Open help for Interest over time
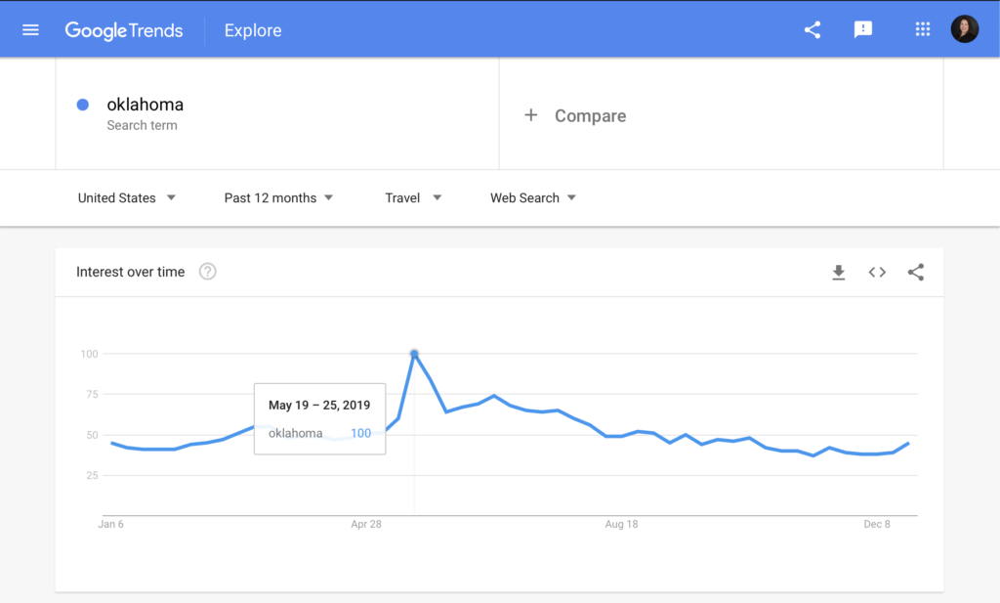Image resolution: width=1000 pixels, height=603 pixels. pos(207,272)
